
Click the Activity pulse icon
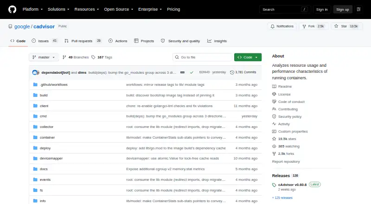pyautogui.click(x=274, y=124)
